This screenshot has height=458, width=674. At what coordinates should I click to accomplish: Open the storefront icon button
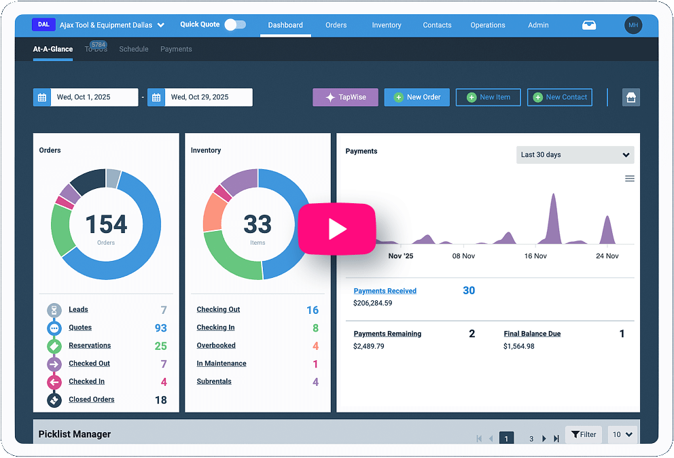pyautogui.click(x=631, y=97)
